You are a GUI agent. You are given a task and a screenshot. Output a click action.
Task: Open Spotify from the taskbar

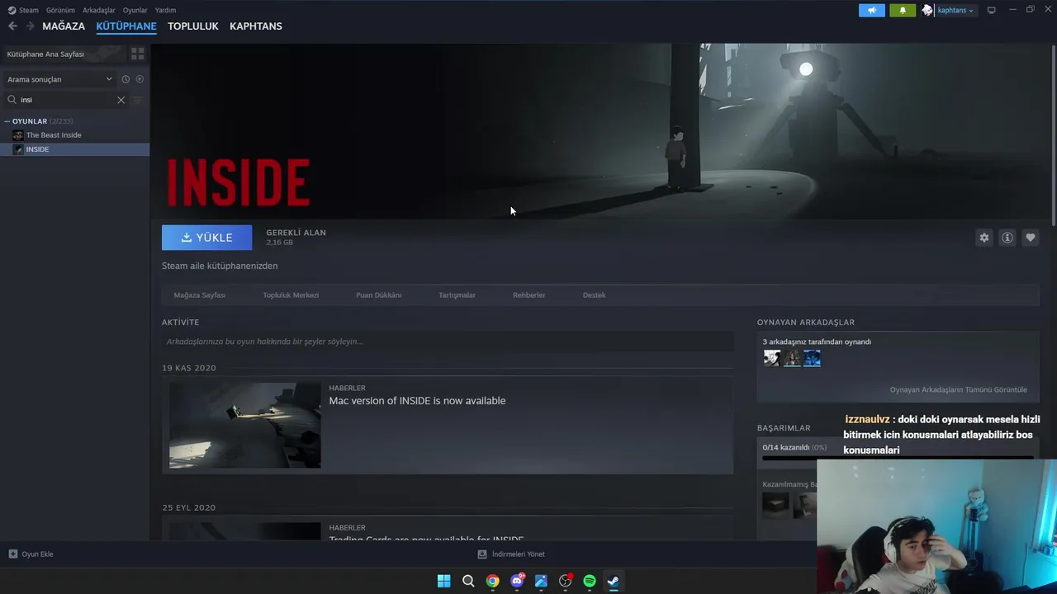pos(590,581)
